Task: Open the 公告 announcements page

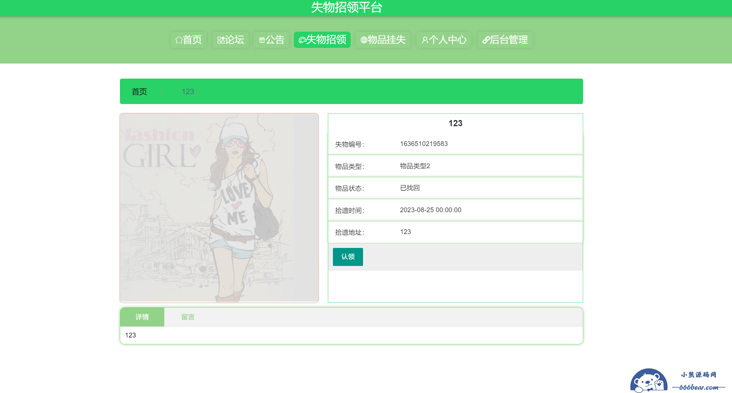Action: tap(271, 40)
